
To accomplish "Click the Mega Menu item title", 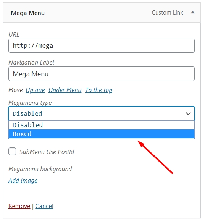I will [x=28, y=13].
